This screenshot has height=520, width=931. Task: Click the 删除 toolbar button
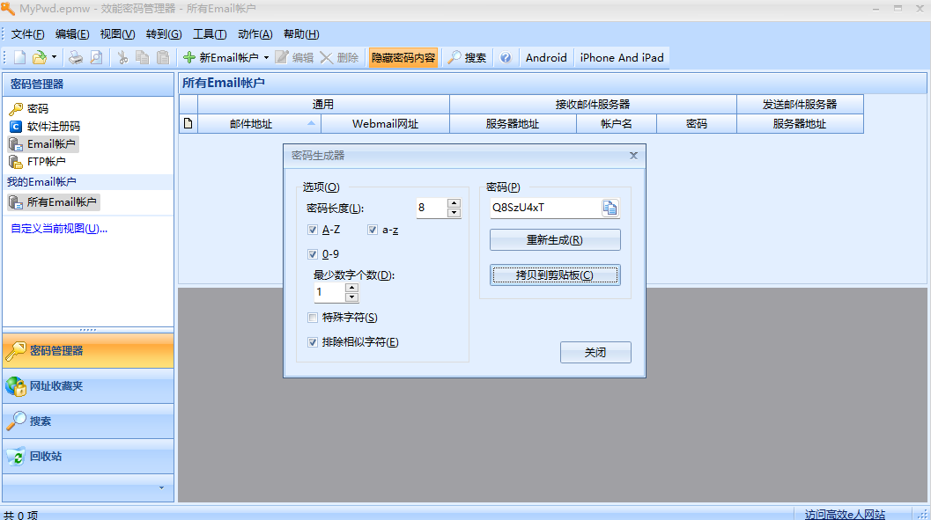(x=339, y=57)
